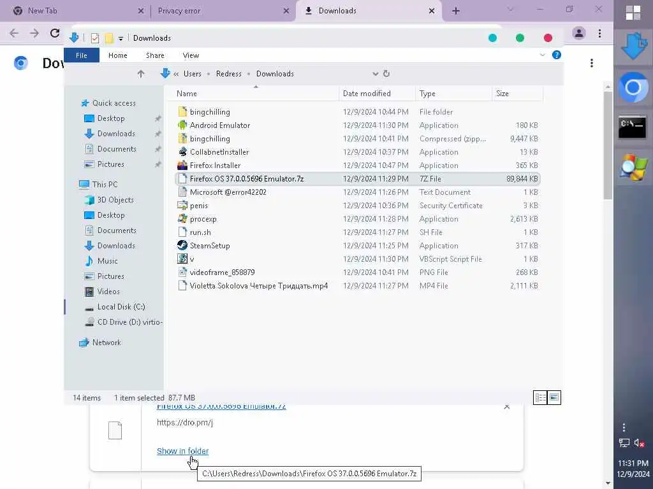
Task: Open Chrome tab search dropdown arrow
Action: [510, 10]
